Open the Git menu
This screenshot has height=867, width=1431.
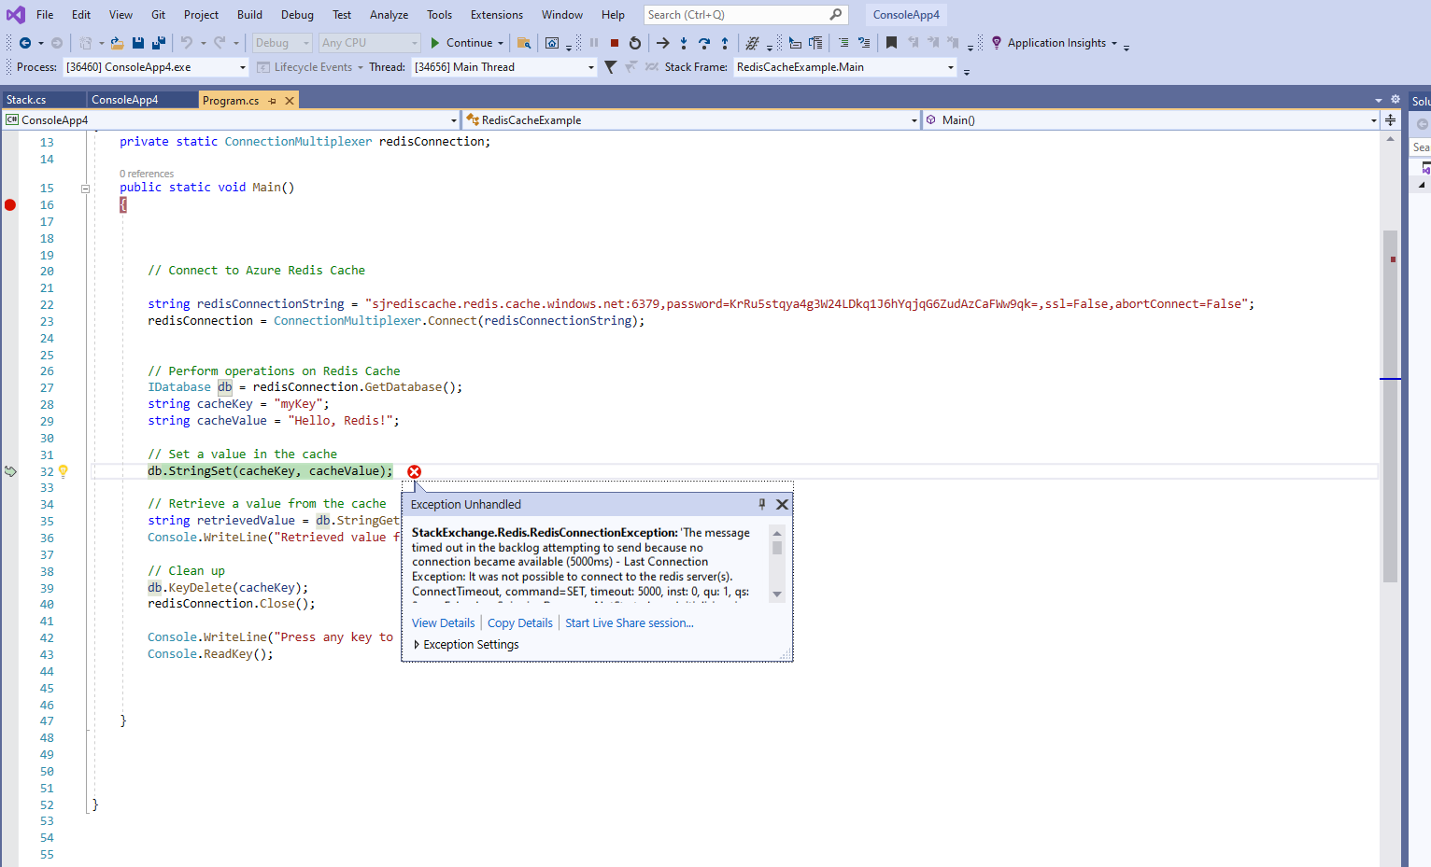pos(159,15)
